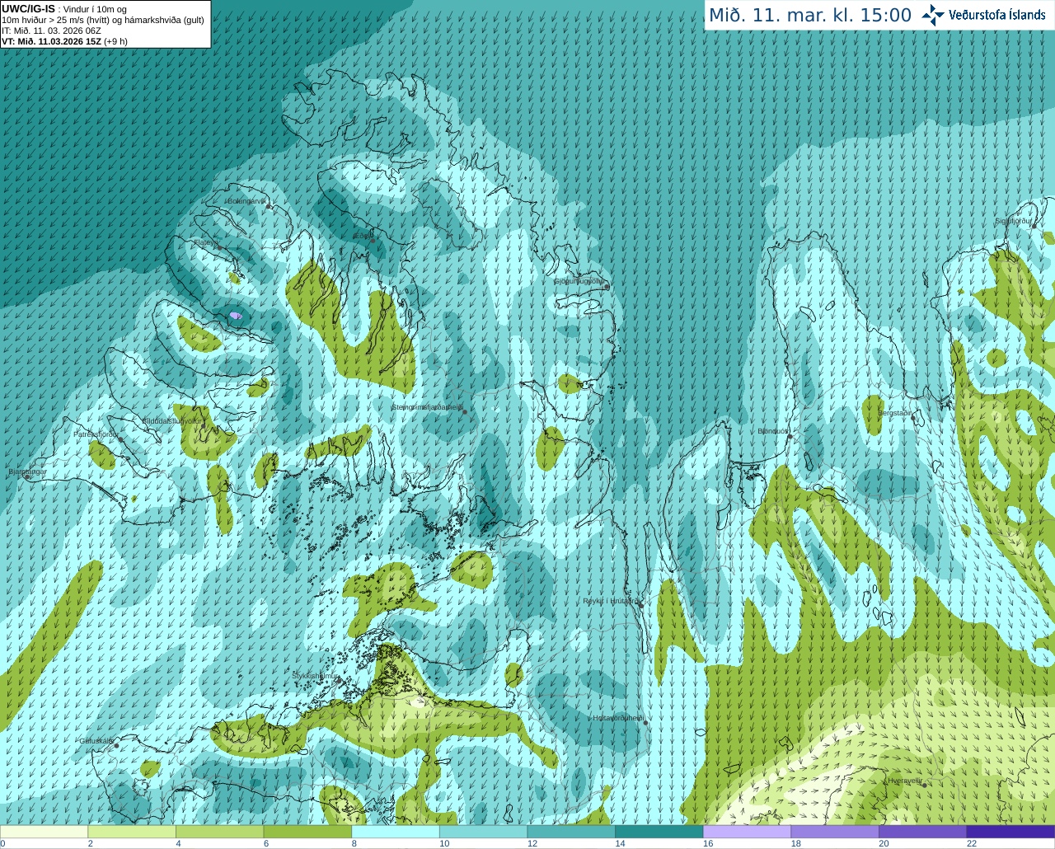The height and width of the screenshot is (849, 1055).
Task: Select the Hveravellir station label
Action: (904, 780)
